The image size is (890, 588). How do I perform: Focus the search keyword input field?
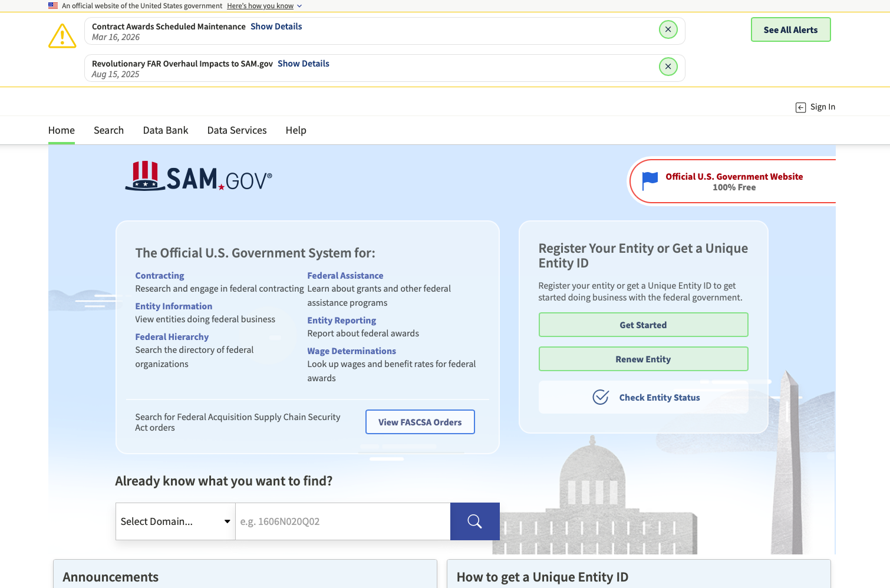pos(343,521)
